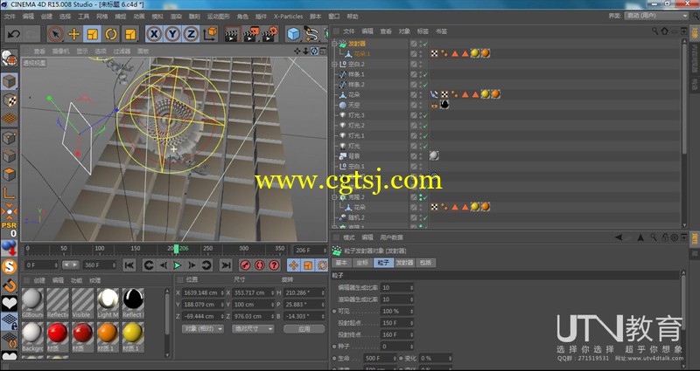Viewport: 700px width, 371px height.
Task: Switch to the 发射器 attribute tab
Action: coord(404,263)
